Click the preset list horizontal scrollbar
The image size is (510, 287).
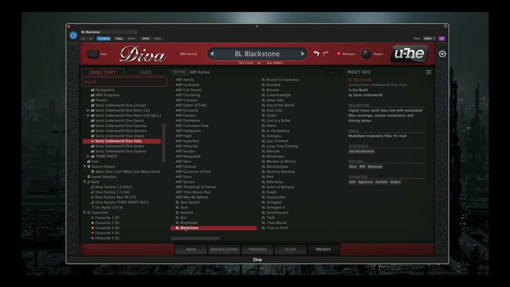(x=195, y=238)
